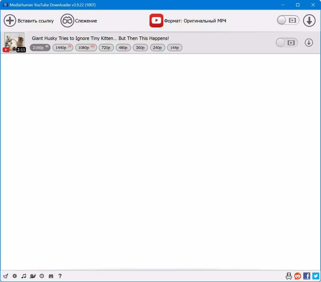
Task: Click the Husky and kitten video thumbnail
Action: [x=14, y=42]
